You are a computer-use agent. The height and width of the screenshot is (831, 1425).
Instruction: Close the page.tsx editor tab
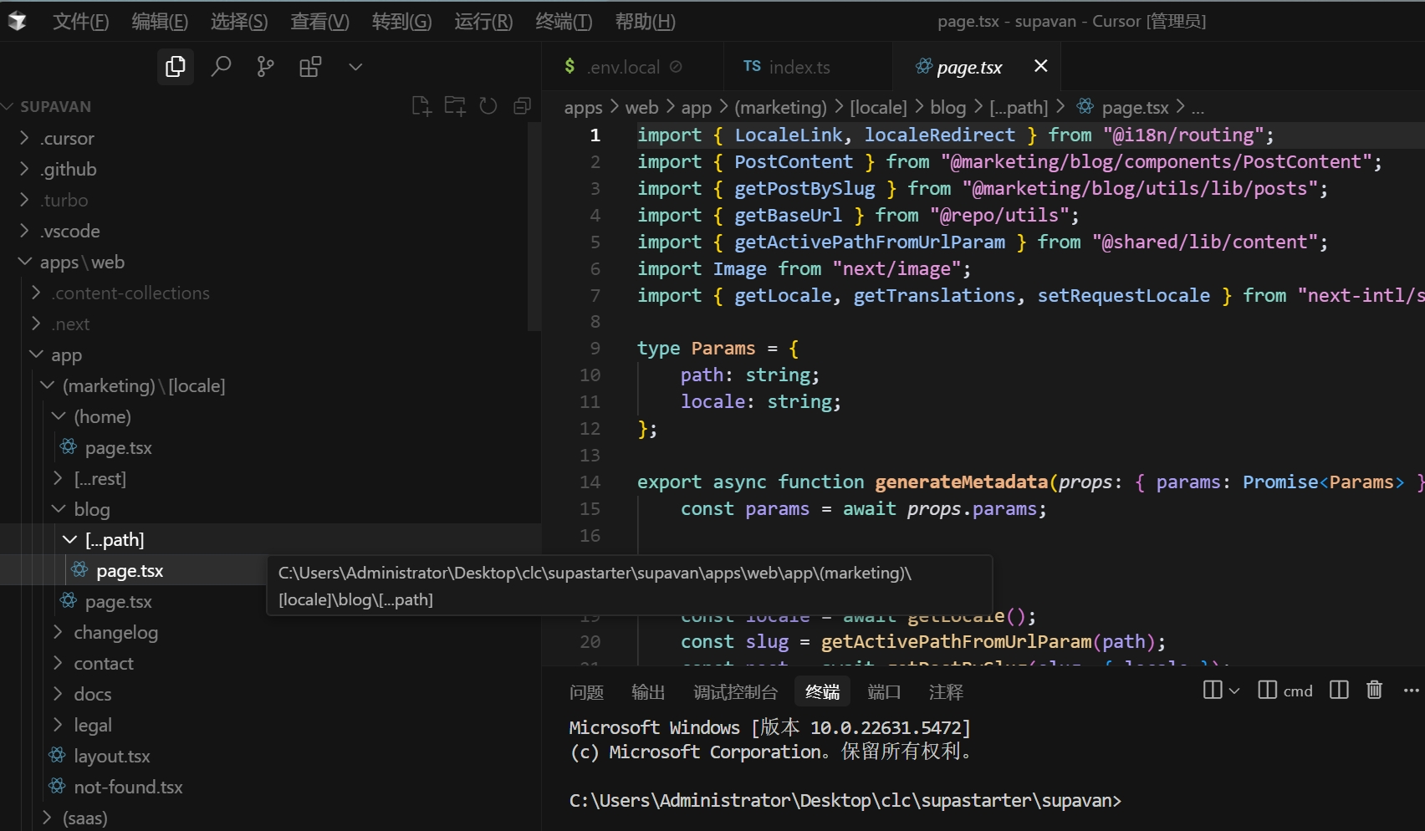click(x=1040, y=66)
